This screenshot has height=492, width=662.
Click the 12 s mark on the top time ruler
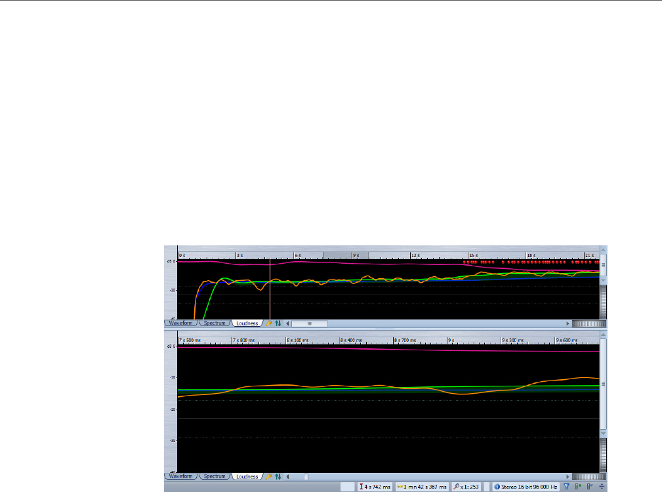pyautogui.click(x=416, y=256)
